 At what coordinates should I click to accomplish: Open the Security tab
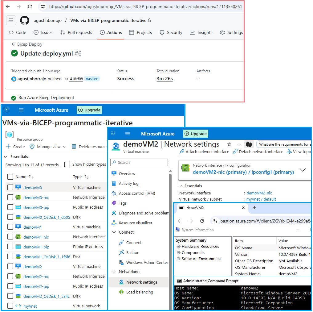171,32
